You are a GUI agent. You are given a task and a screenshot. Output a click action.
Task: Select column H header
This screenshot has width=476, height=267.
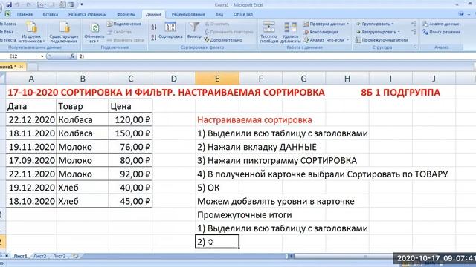[347, 79]
